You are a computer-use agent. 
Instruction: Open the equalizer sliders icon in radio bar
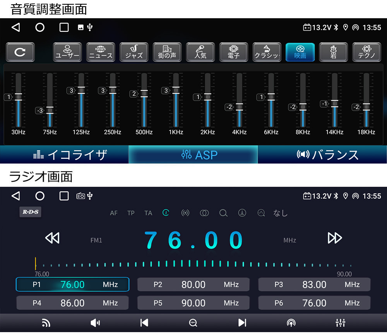[x=340, y=323]
